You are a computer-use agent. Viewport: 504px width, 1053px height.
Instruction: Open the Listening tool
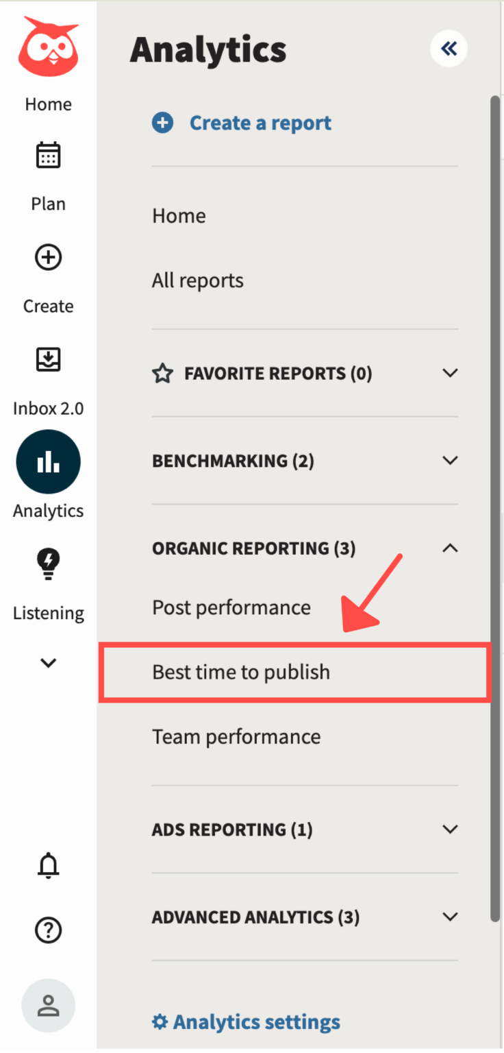coord(48,564)
